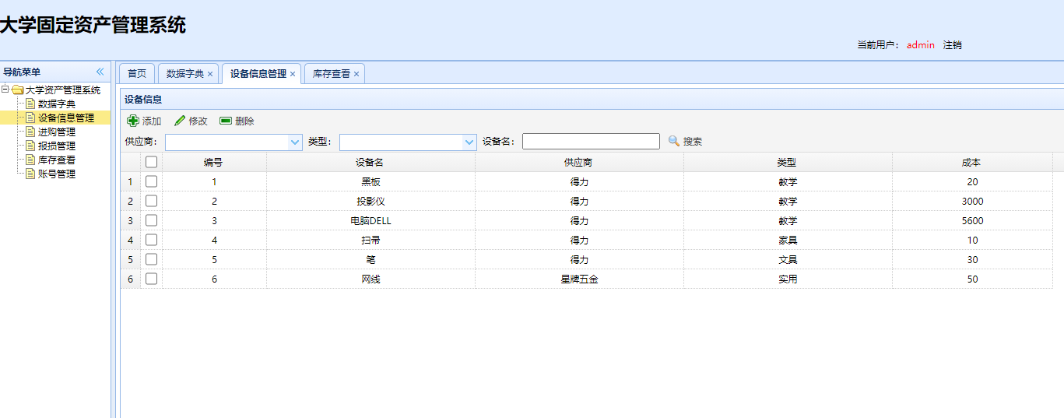Click the page icon beside 账号管理
Viewport: 1064px width, 418px height.
point(30,174)
